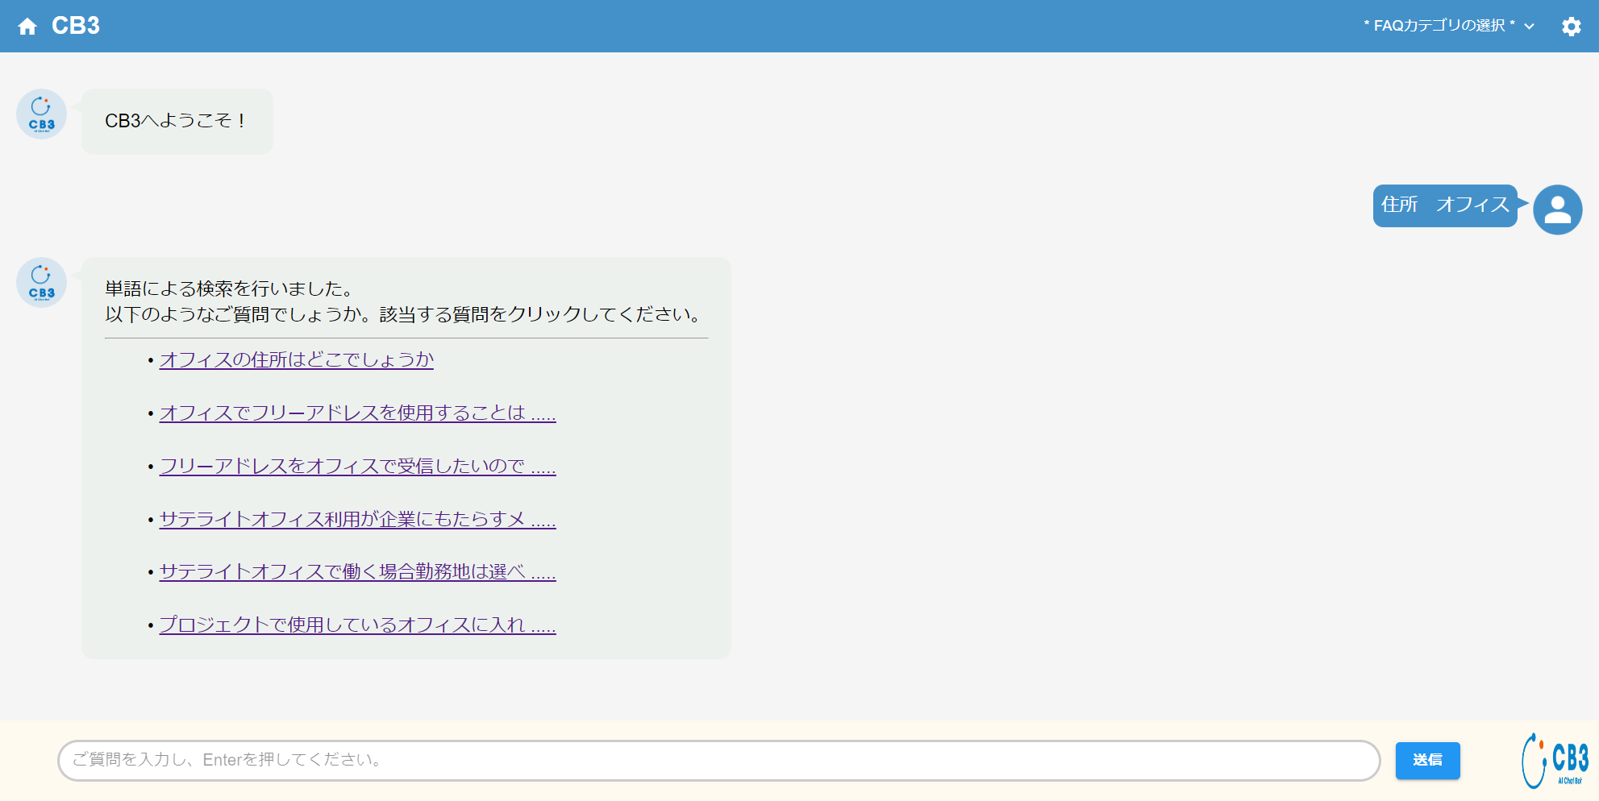Viewport: 1599px width, 801px height.
Task: Open link サテライトオフィス利用が企業にもたらすメ
Action: click(x=357, y=520)
